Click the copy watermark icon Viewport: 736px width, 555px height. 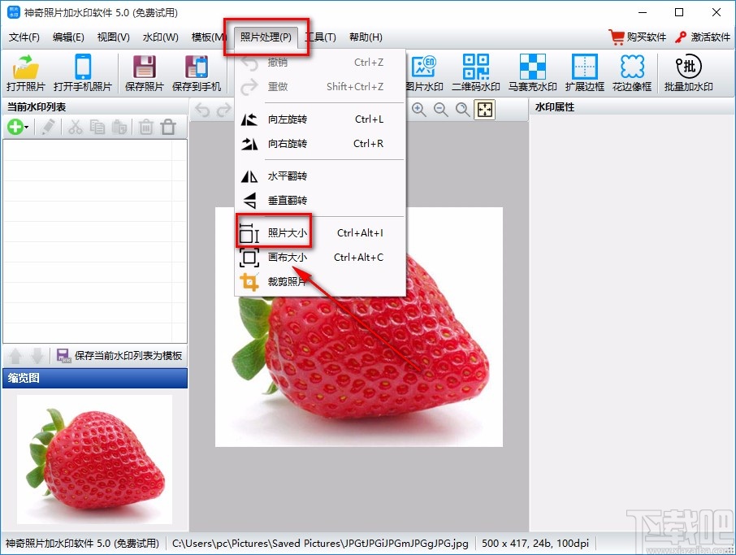pyautogui.click(x=97, y=127)
